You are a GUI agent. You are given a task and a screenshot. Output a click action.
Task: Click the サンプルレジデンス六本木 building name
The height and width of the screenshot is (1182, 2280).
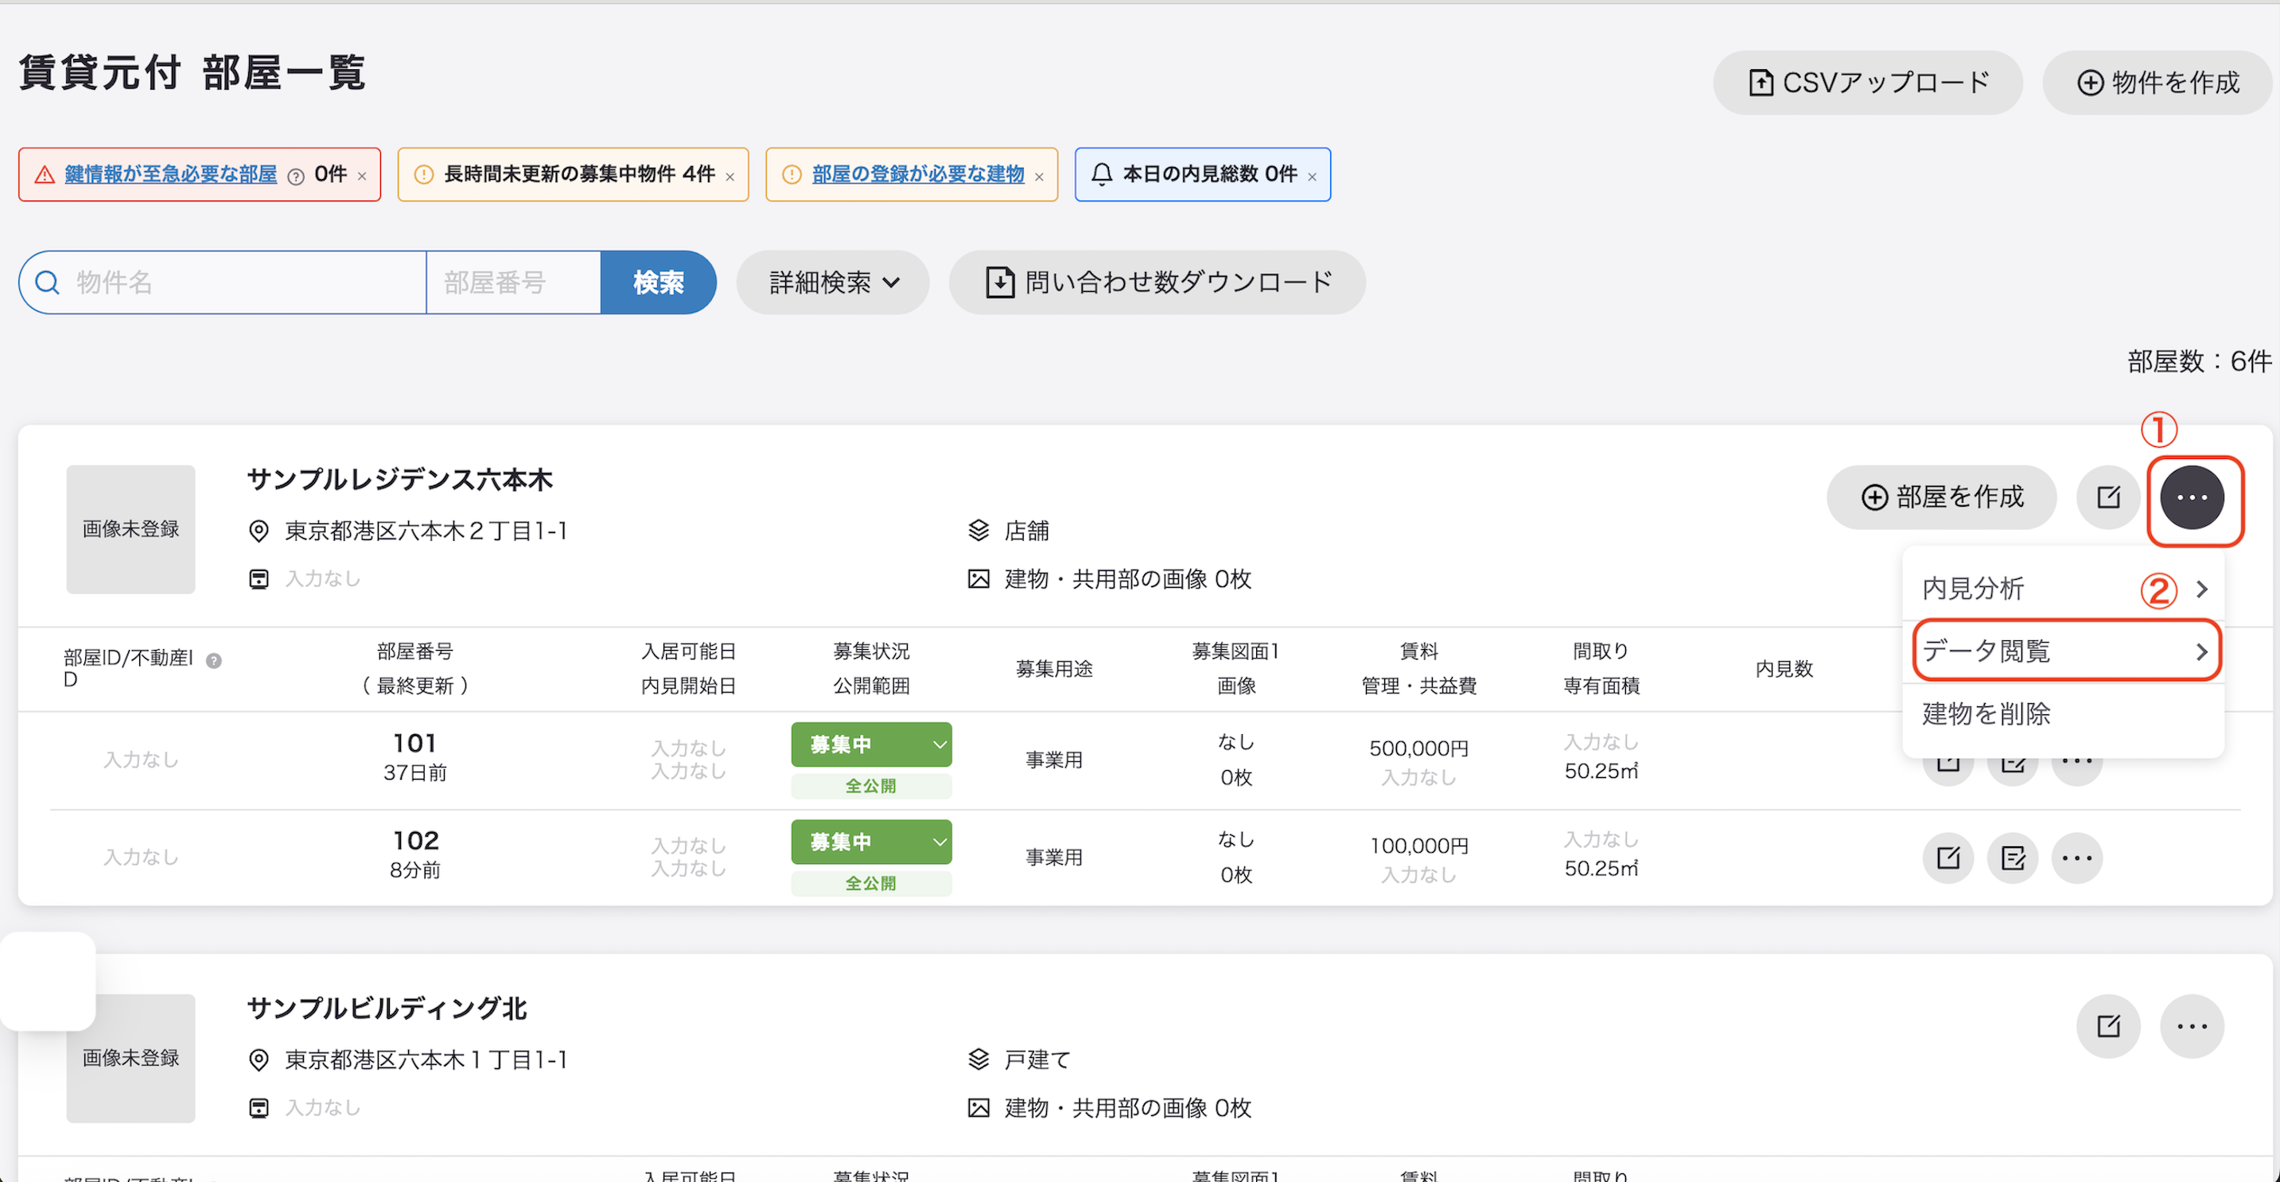point(400,480)
